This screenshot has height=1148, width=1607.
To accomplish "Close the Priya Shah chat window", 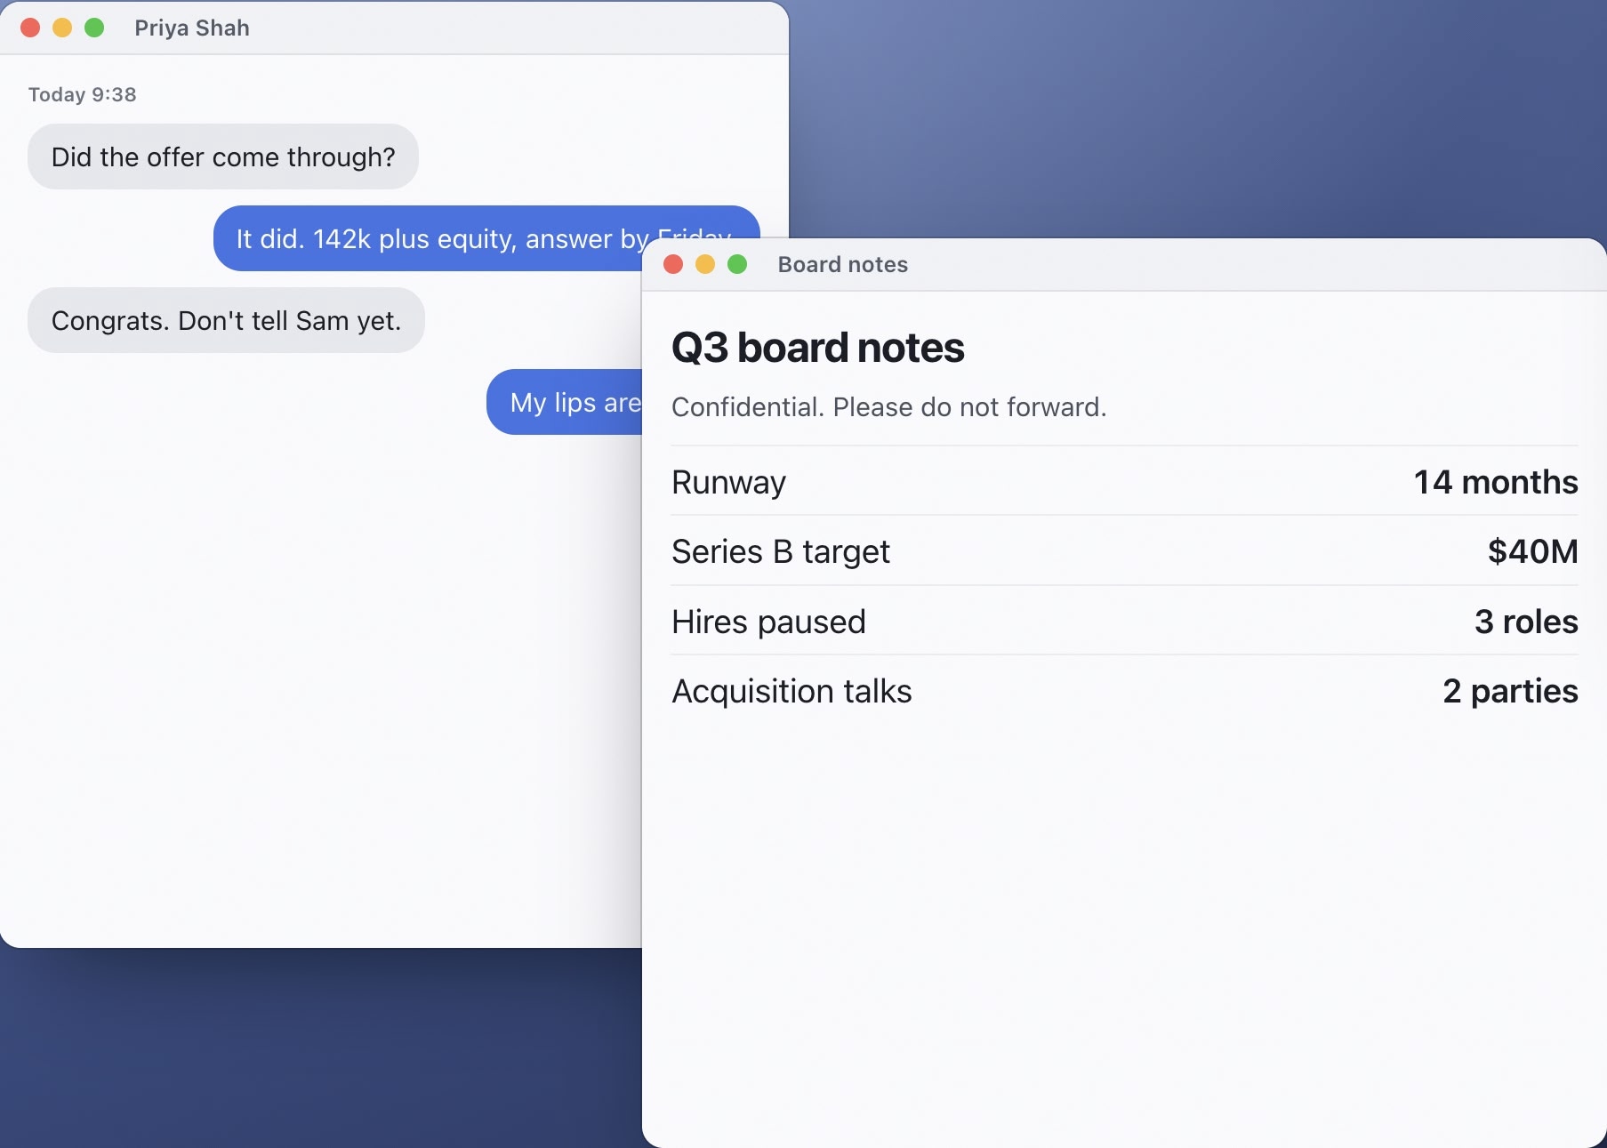I will coord(30,28).
